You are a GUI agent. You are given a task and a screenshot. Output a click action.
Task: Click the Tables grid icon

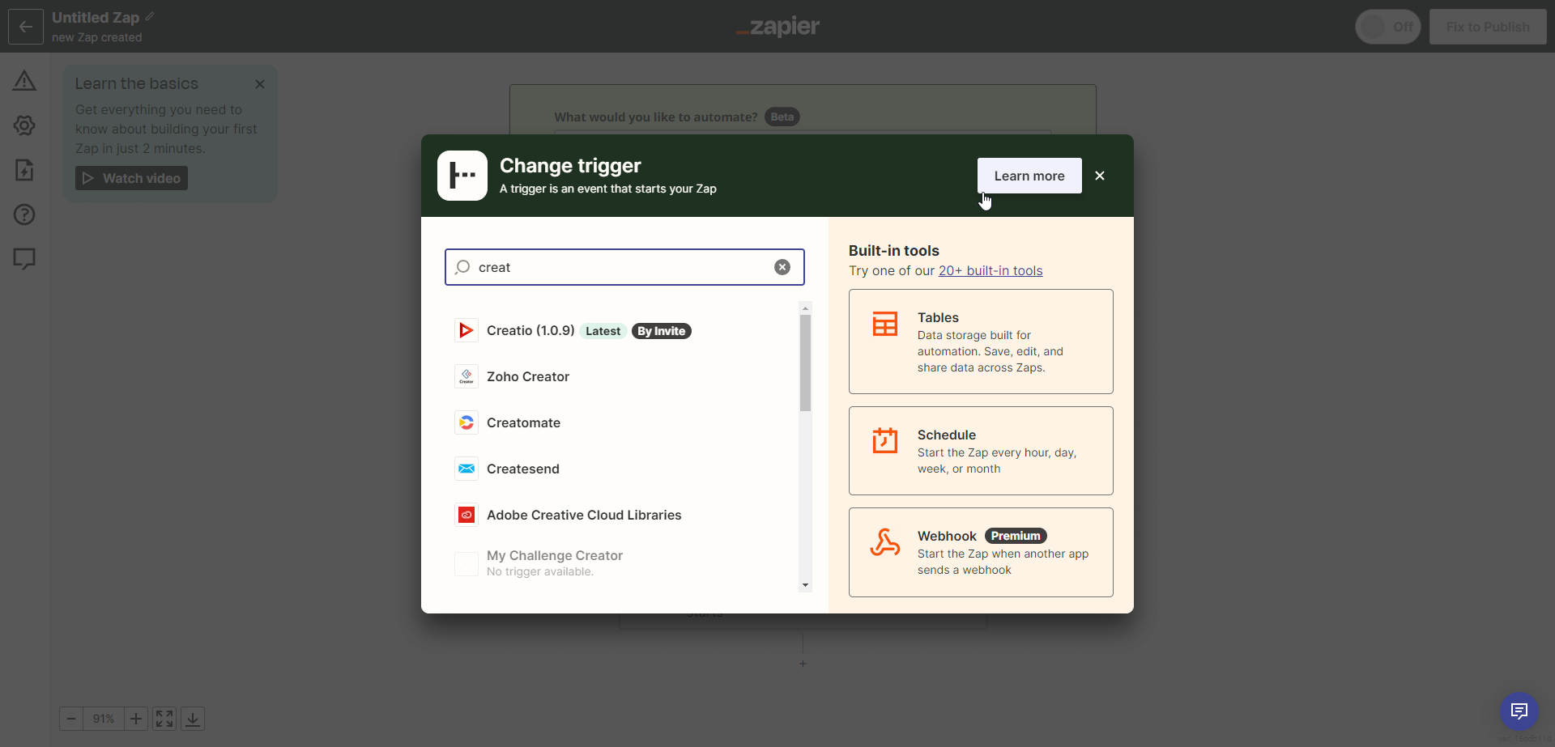(885, 324)
